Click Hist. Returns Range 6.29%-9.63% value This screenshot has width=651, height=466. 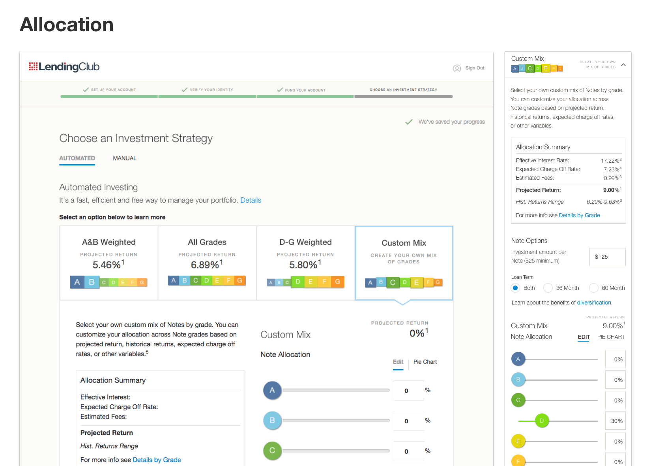(x=604, y=202)
